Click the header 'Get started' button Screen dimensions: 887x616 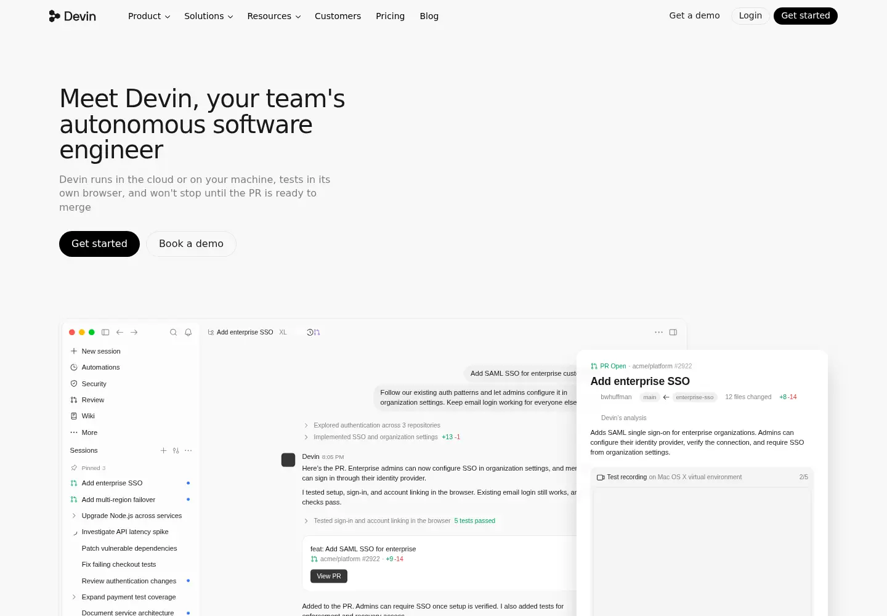[x=806, y=15]
